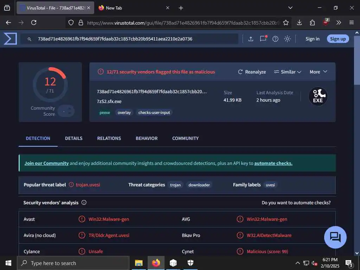
Task: Click the overlay tag
Action: 124,112
